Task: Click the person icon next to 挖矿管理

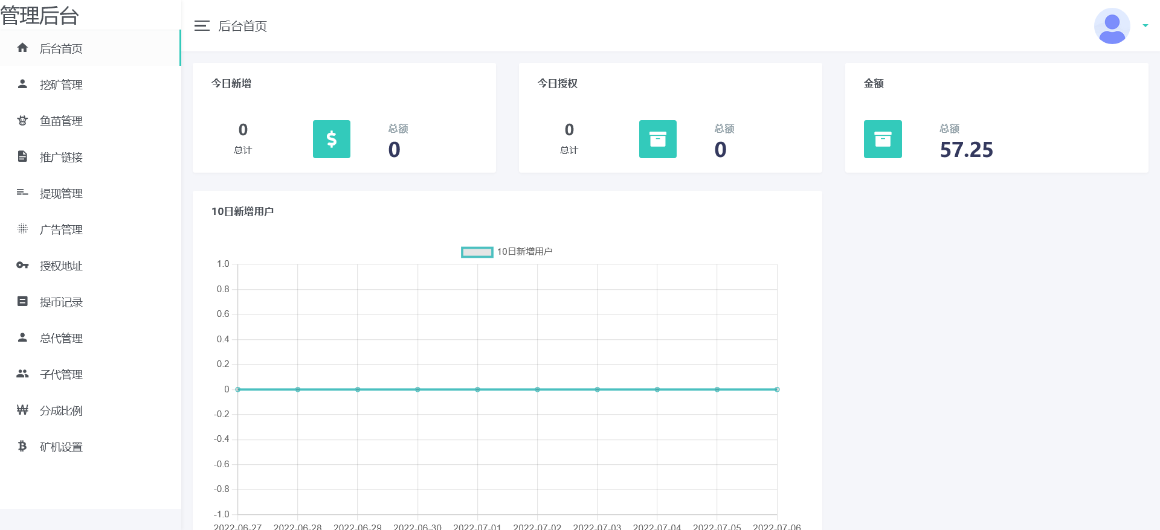Action: (x=22, y=84)
